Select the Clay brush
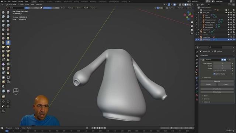Screen dimensions: 236x133 coord(3,17)
